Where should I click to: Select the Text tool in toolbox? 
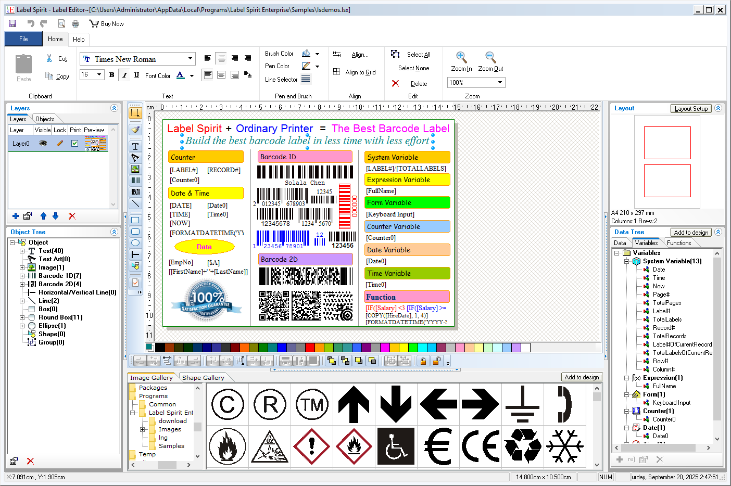[135, 146]
